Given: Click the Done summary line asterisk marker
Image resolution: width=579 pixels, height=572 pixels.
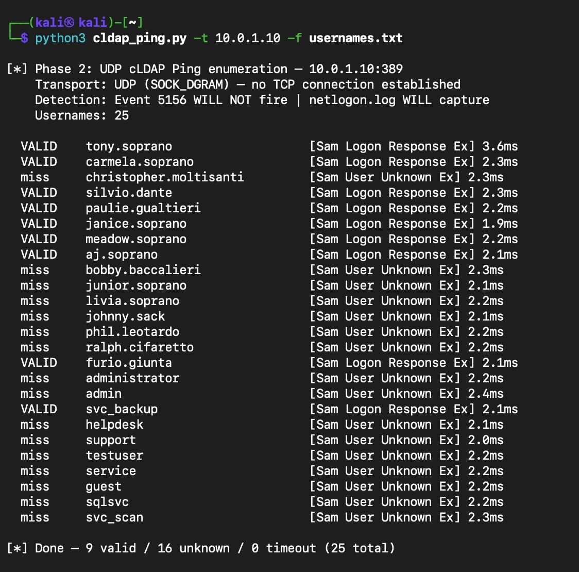Looking at the screenshot, I should click(x=17, y=548).
